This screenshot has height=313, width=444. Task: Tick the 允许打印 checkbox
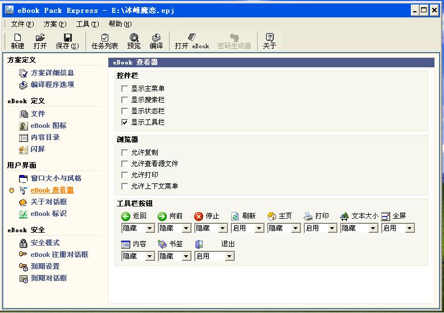[124, 175]
